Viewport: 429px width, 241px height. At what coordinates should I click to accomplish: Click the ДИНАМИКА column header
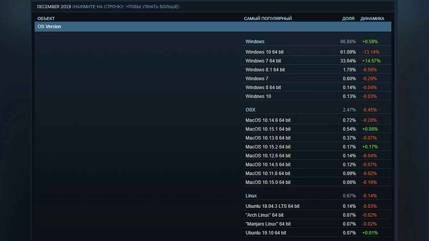tap(372, 19)
